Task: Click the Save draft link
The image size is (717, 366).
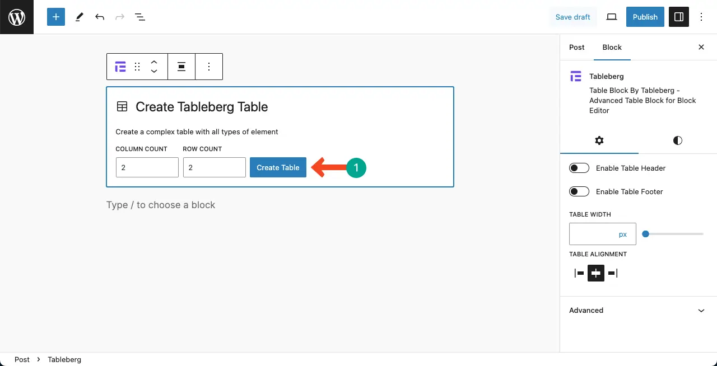Action: coord(572,17)
